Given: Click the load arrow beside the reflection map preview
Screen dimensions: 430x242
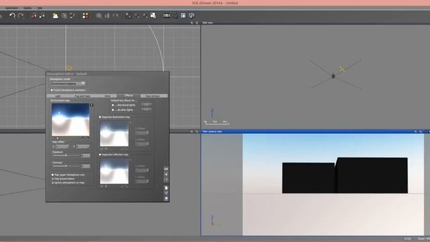Looking at the screenshot, I should tap(130, 160).
